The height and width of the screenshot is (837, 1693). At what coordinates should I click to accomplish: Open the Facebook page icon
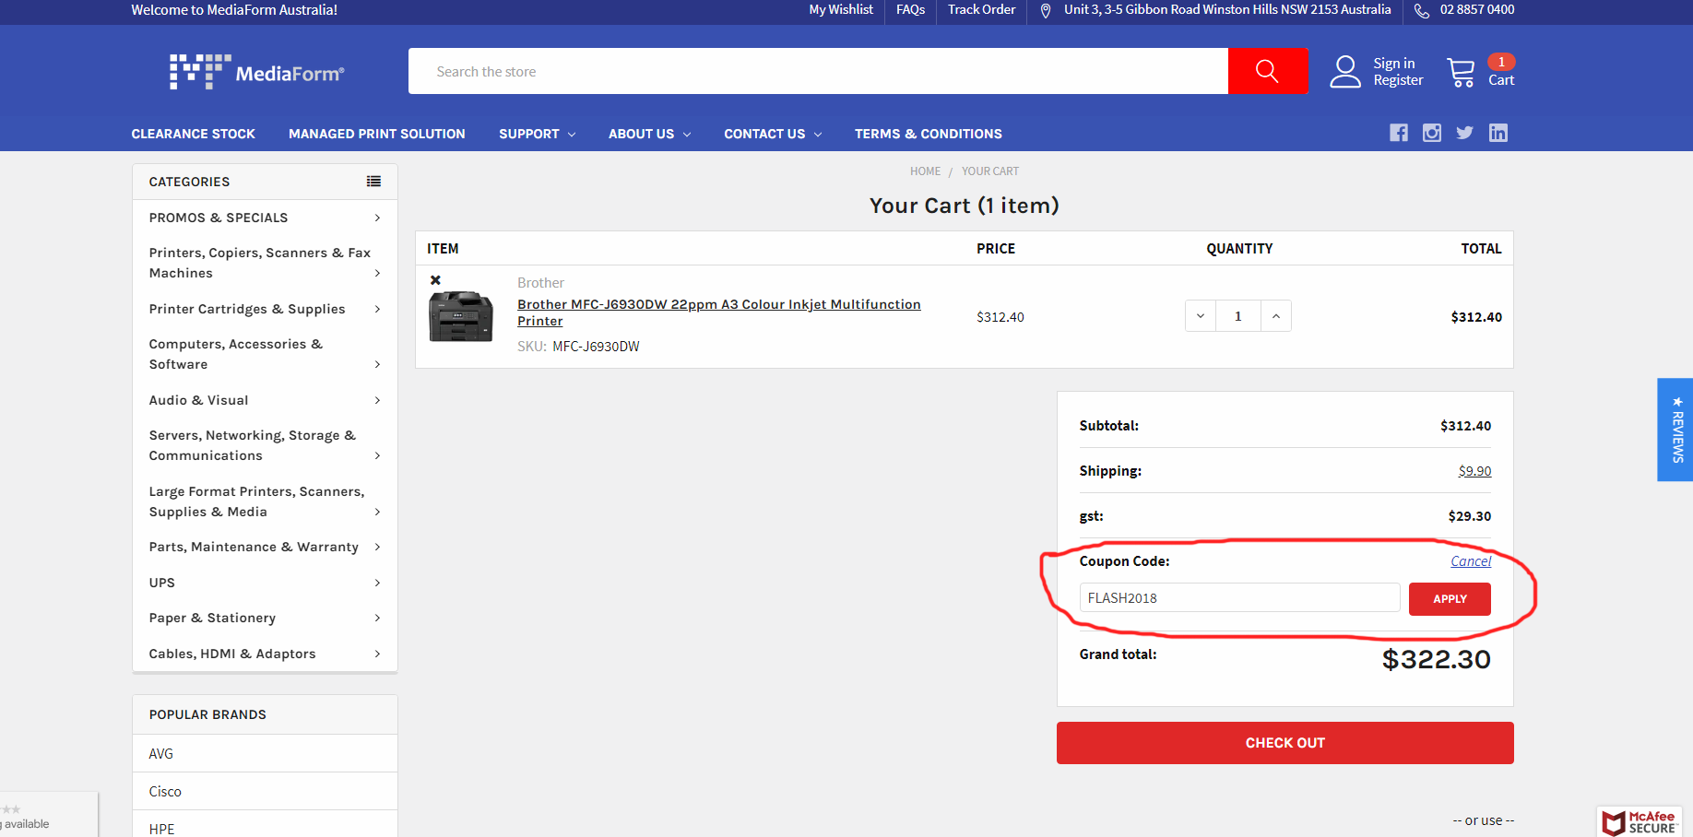click(1399, 133)
